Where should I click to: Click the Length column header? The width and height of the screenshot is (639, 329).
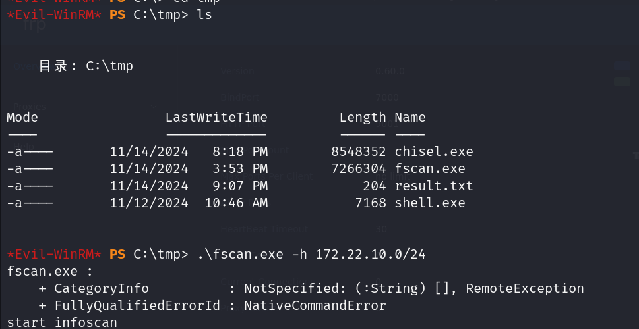(363, 118)
